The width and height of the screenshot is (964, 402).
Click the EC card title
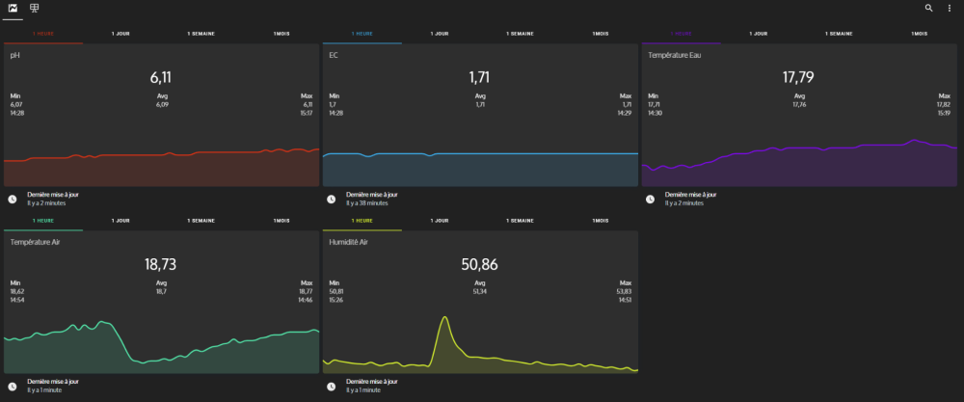tap(334, 55)
